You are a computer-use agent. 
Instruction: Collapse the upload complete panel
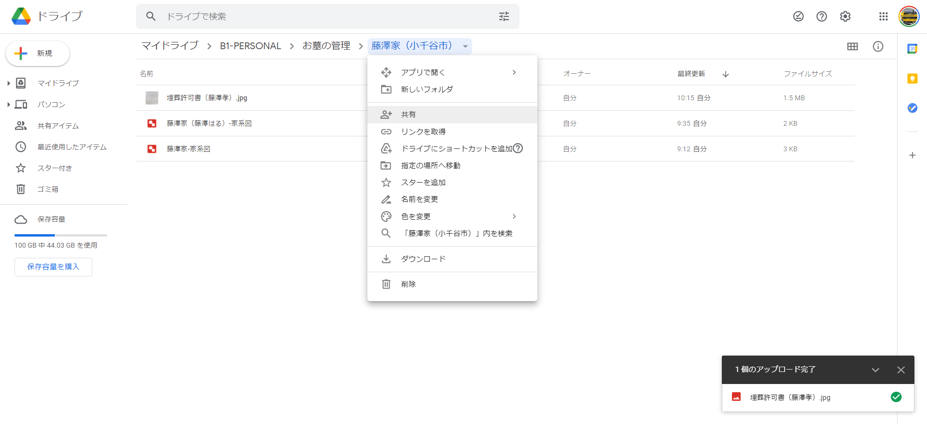pyautogui.click(x=875, y=370)
